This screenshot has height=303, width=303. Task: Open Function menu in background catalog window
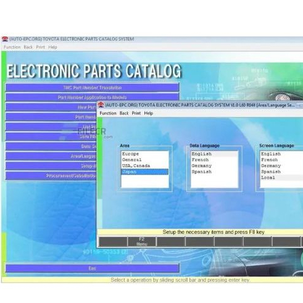pyautogui.click(x=12, y=47)
